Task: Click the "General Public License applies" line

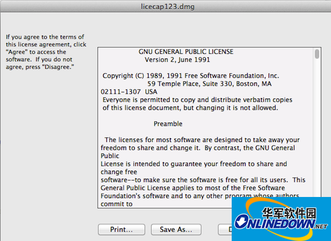Action: (193, 188)
